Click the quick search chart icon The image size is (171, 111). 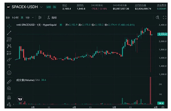tap(158, 17)
